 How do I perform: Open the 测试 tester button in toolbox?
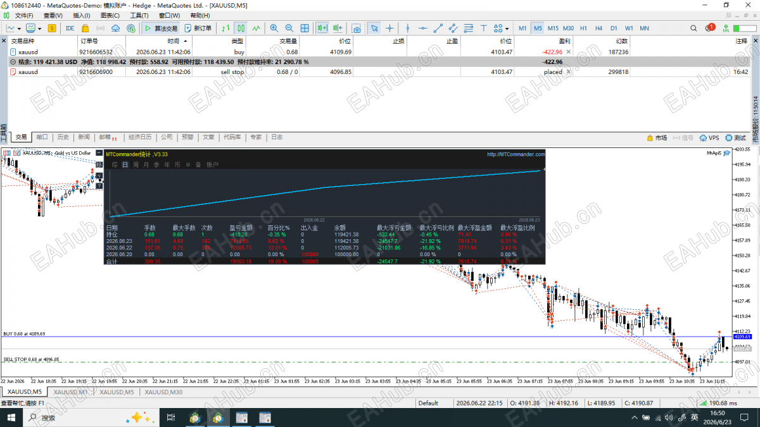pos(735,137)
